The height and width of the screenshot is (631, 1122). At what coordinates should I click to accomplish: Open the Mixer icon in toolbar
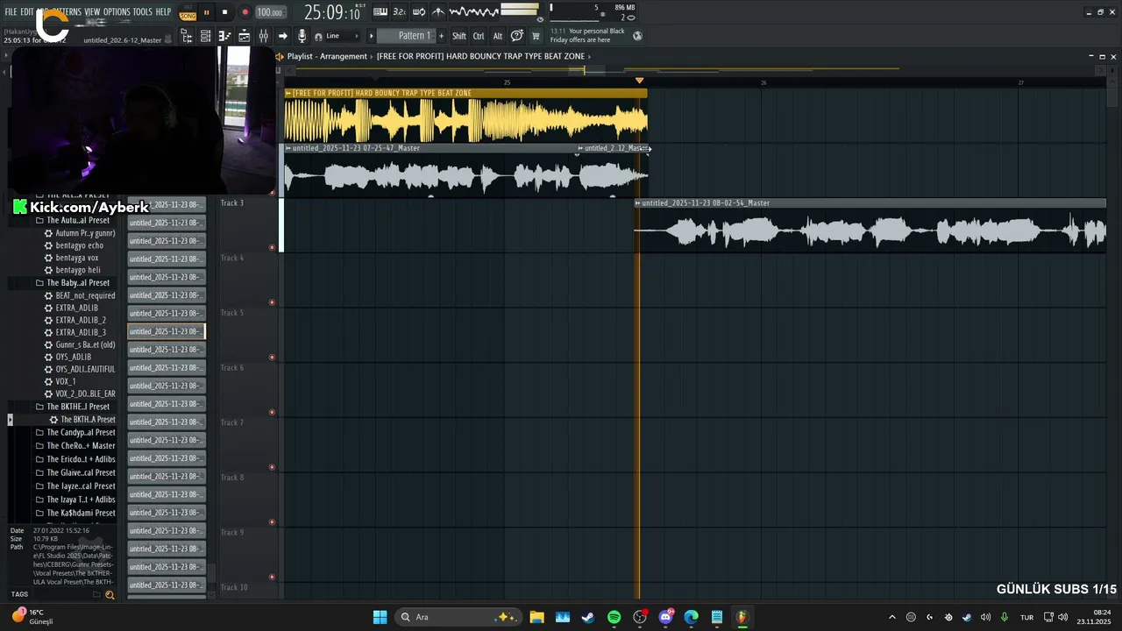coord(263,36)
